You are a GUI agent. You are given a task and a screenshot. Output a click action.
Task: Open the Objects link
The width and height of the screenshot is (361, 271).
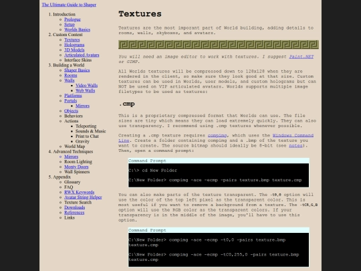pos(71,111)
